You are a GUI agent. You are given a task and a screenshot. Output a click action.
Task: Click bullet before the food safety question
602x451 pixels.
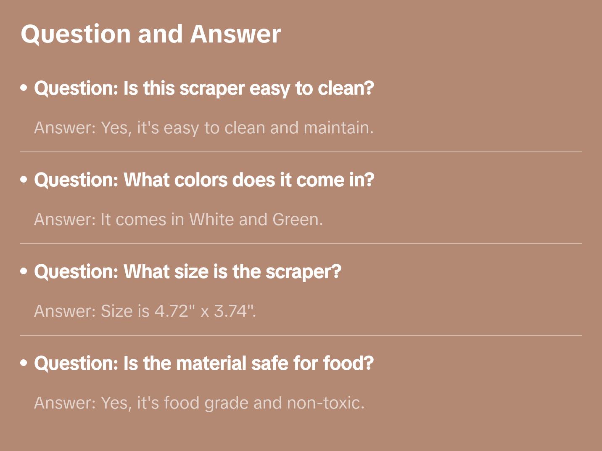click(24, 363)
